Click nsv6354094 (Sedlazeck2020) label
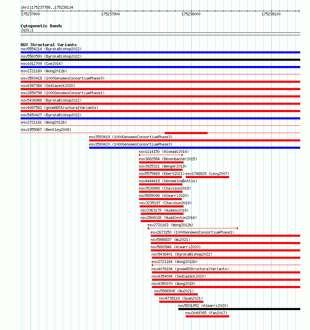The image size is (310, 330). [179, 276]
